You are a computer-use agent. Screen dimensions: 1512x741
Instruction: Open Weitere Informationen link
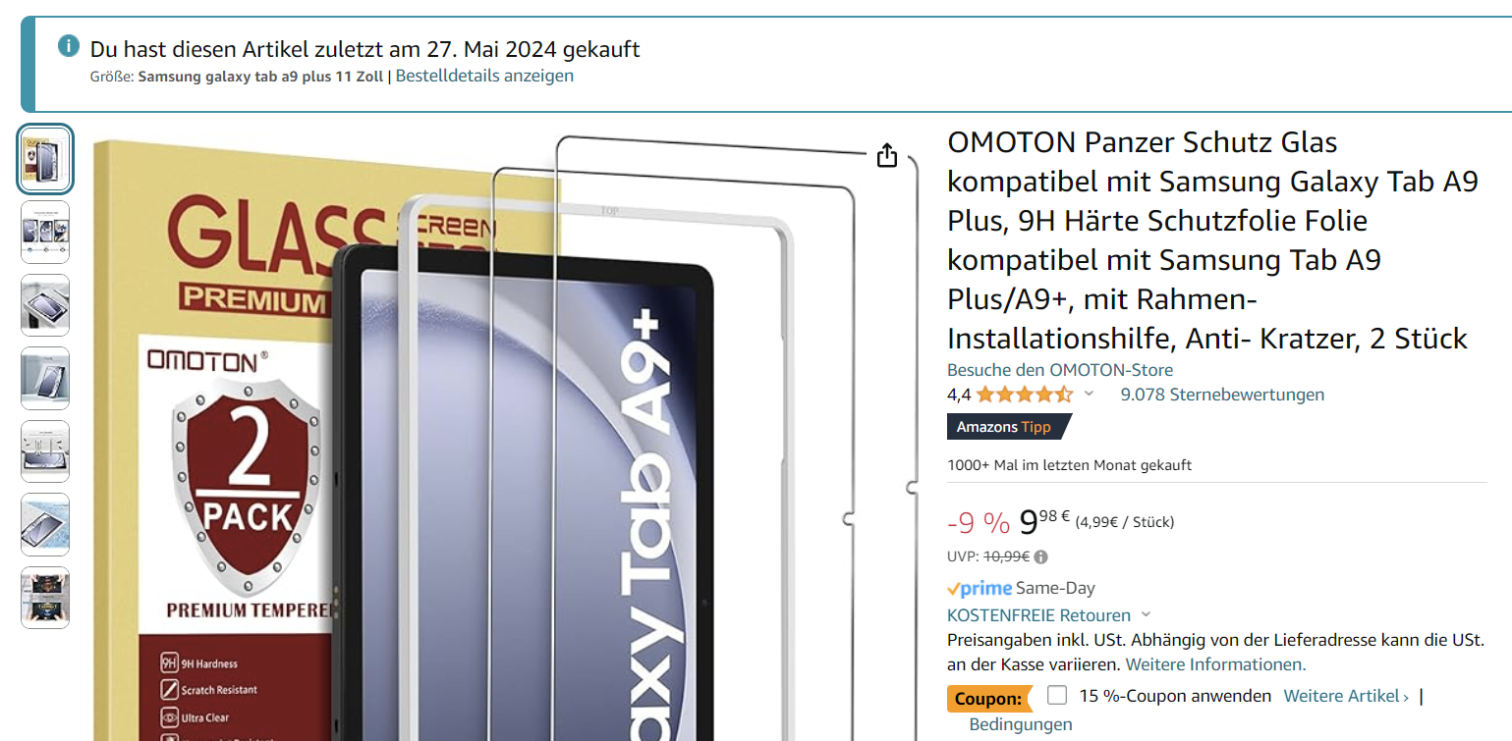(x=1215, y=664)
